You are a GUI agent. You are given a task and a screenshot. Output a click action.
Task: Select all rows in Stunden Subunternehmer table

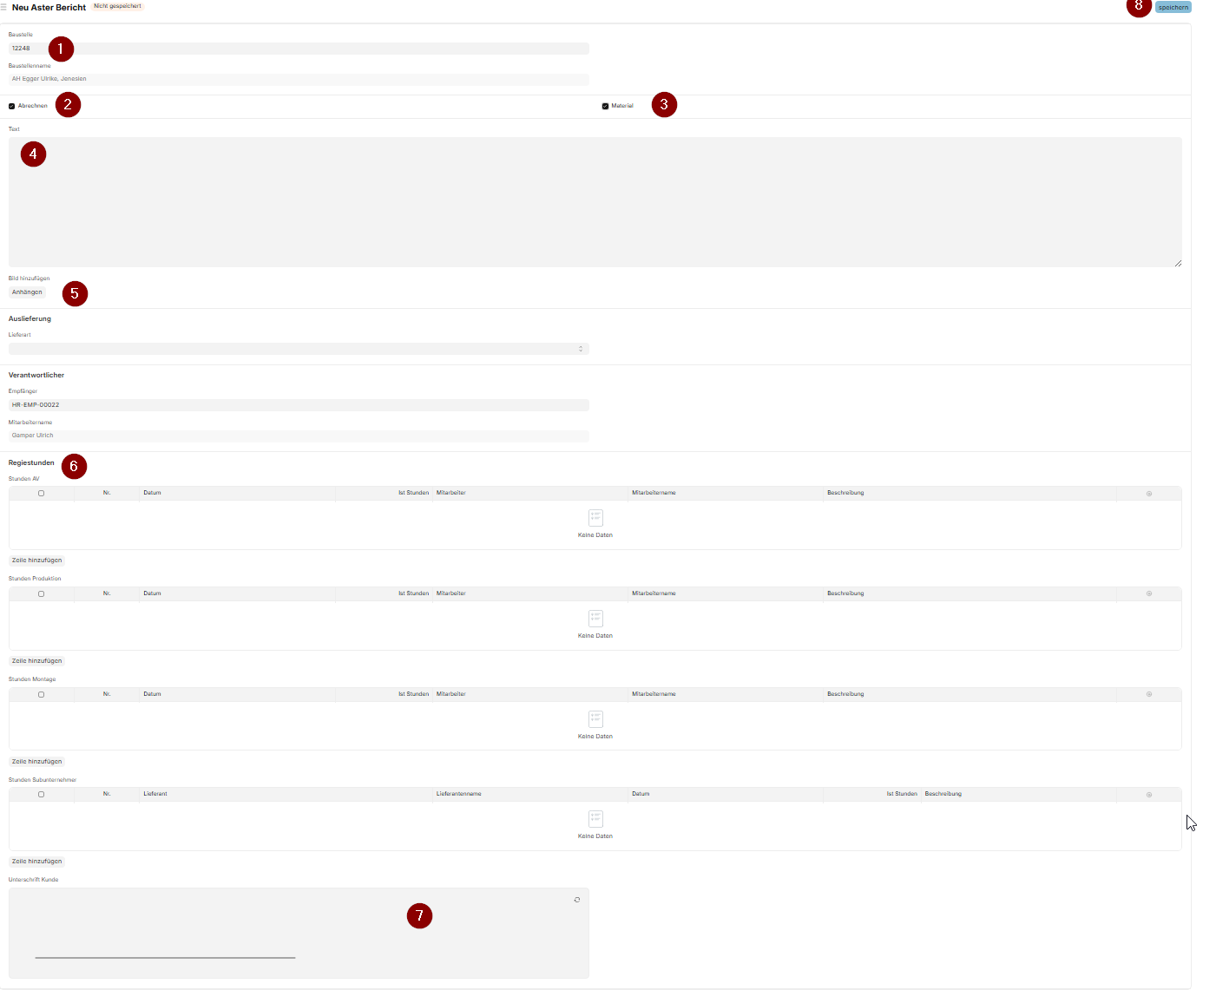tap(41, 795)
